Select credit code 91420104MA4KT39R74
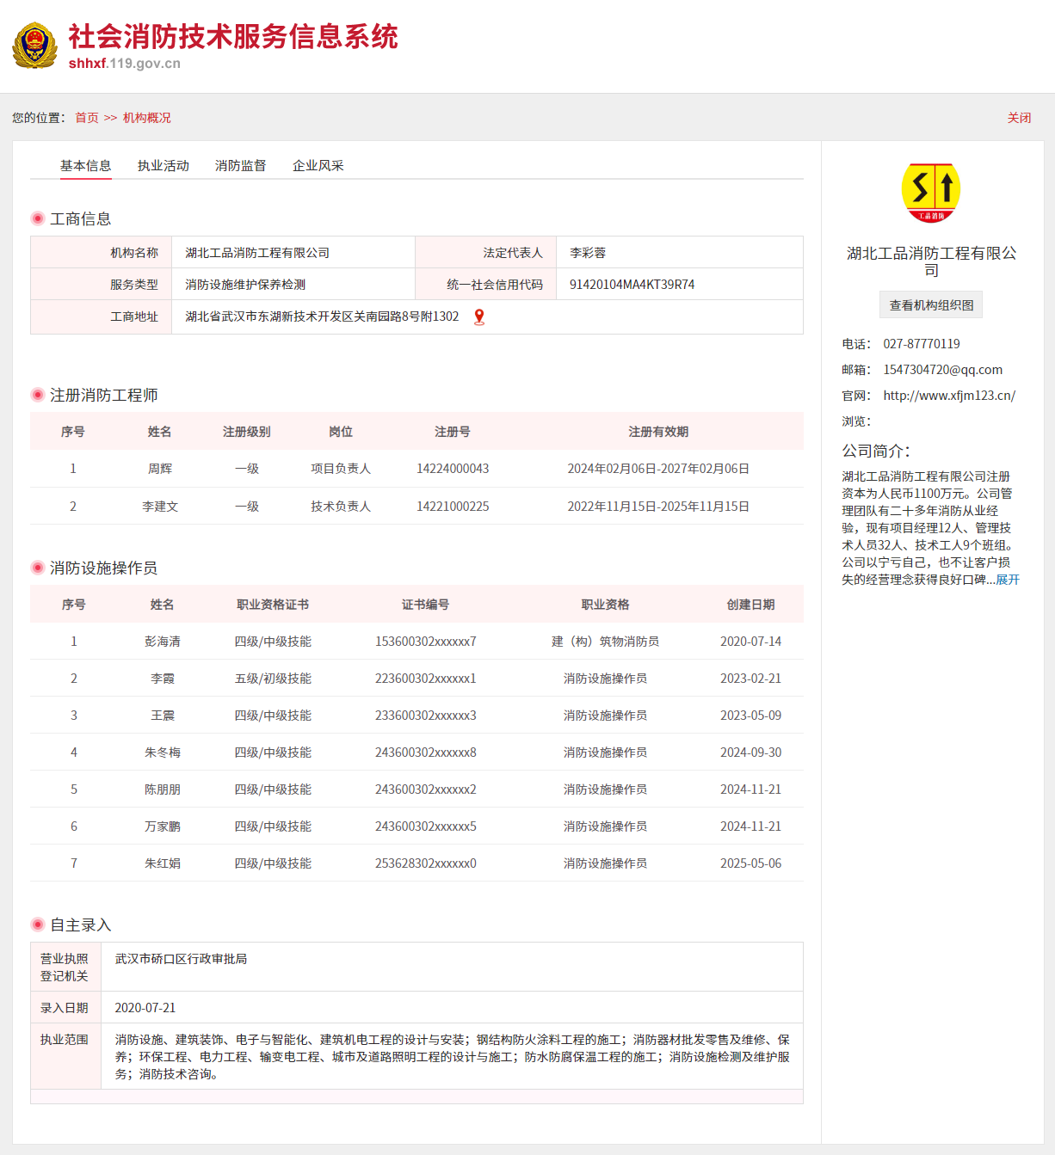The width and height of the screenshot is (1055, 1155). (632, 285)
